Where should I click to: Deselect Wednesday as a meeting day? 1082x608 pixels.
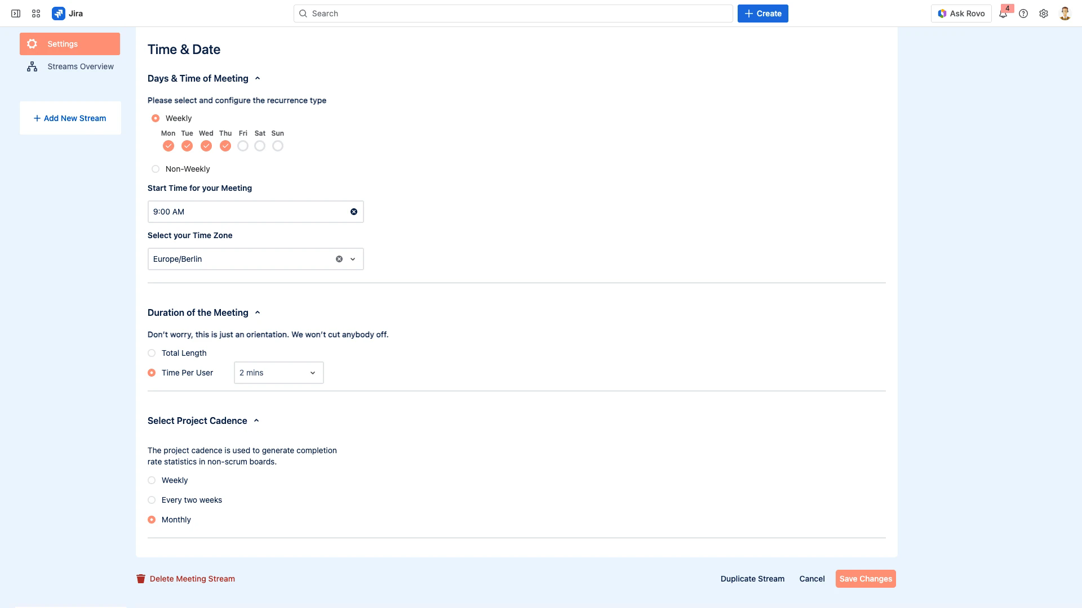click(206, 145)
